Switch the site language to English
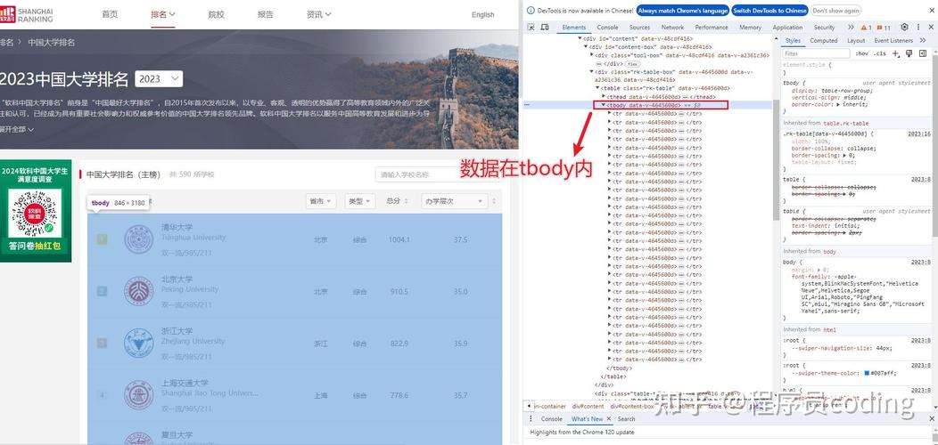The height and width of the screenshot is (445, 938). click(x=482, y=15)
